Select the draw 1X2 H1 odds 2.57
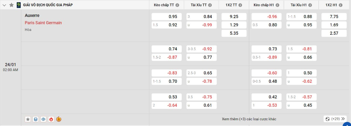The image size is (351, 126). click(x=334, y=33)
